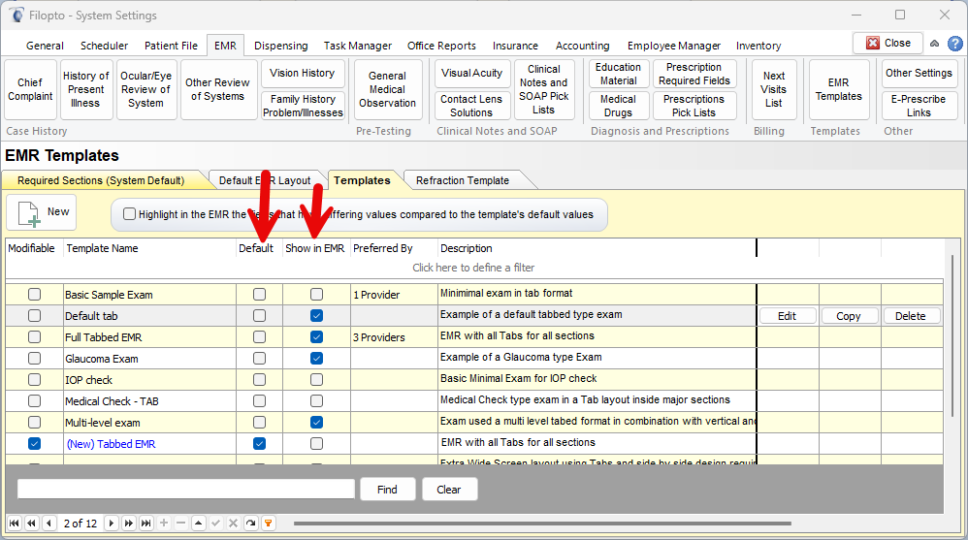Uncheck Show in EMR for Default tab
This screenshot has height=540, width=968.
(x=317, y=315)
